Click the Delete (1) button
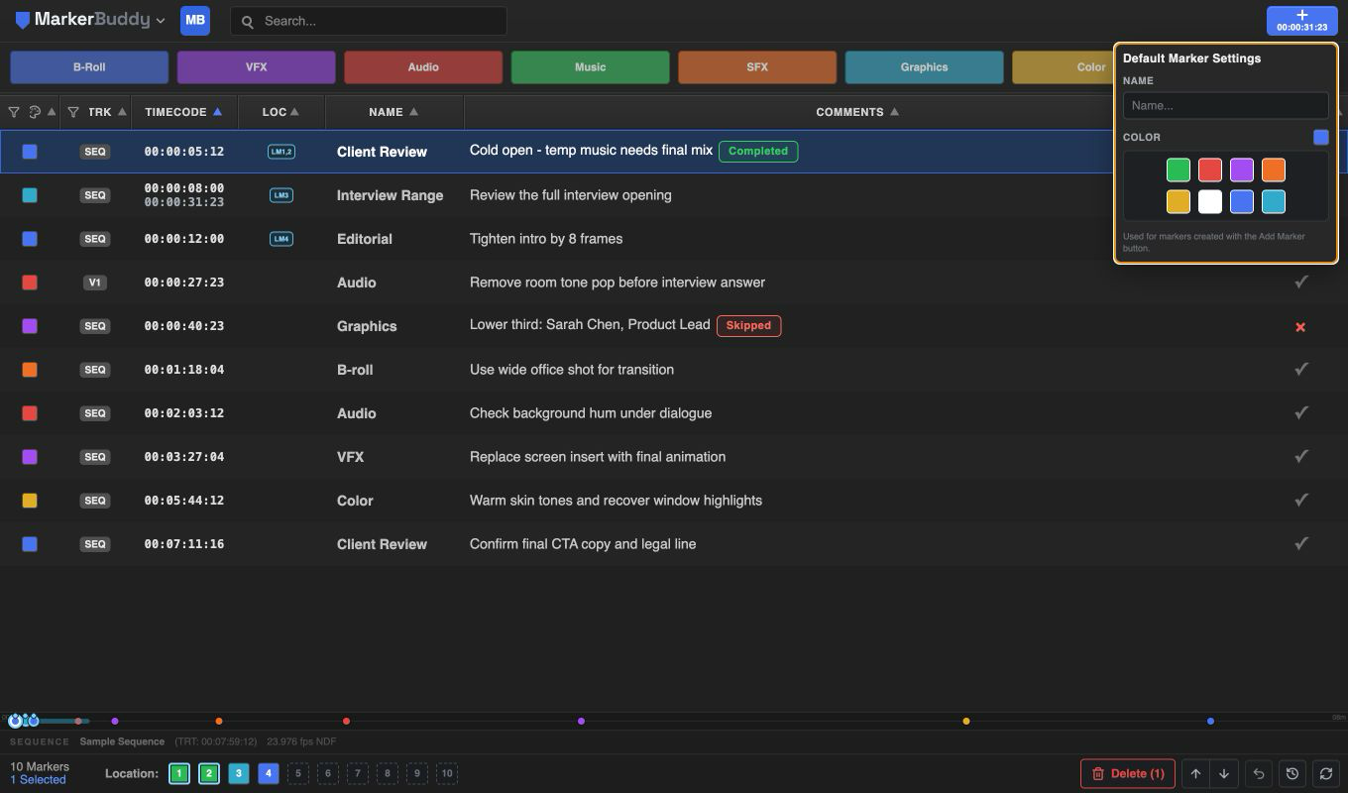The width and height of the screenshot is (1348, 793). pyautogui.click(x=1128, y=774)
